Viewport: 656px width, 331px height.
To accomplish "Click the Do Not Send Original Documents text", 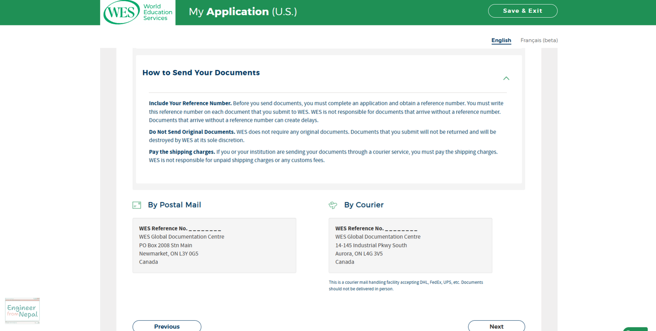I will tap(192, 132).
